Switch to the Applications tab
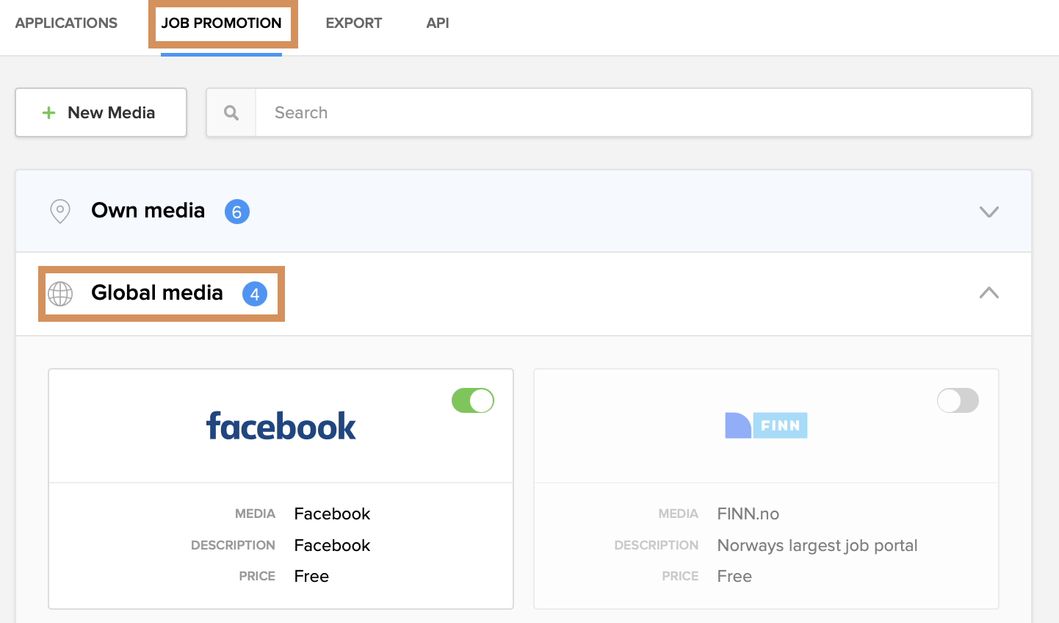1059x623 pixels. (66, 23)
